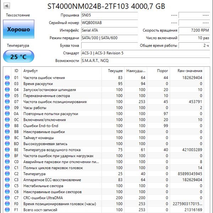Select row Таймаут команды

pos(104,138)
